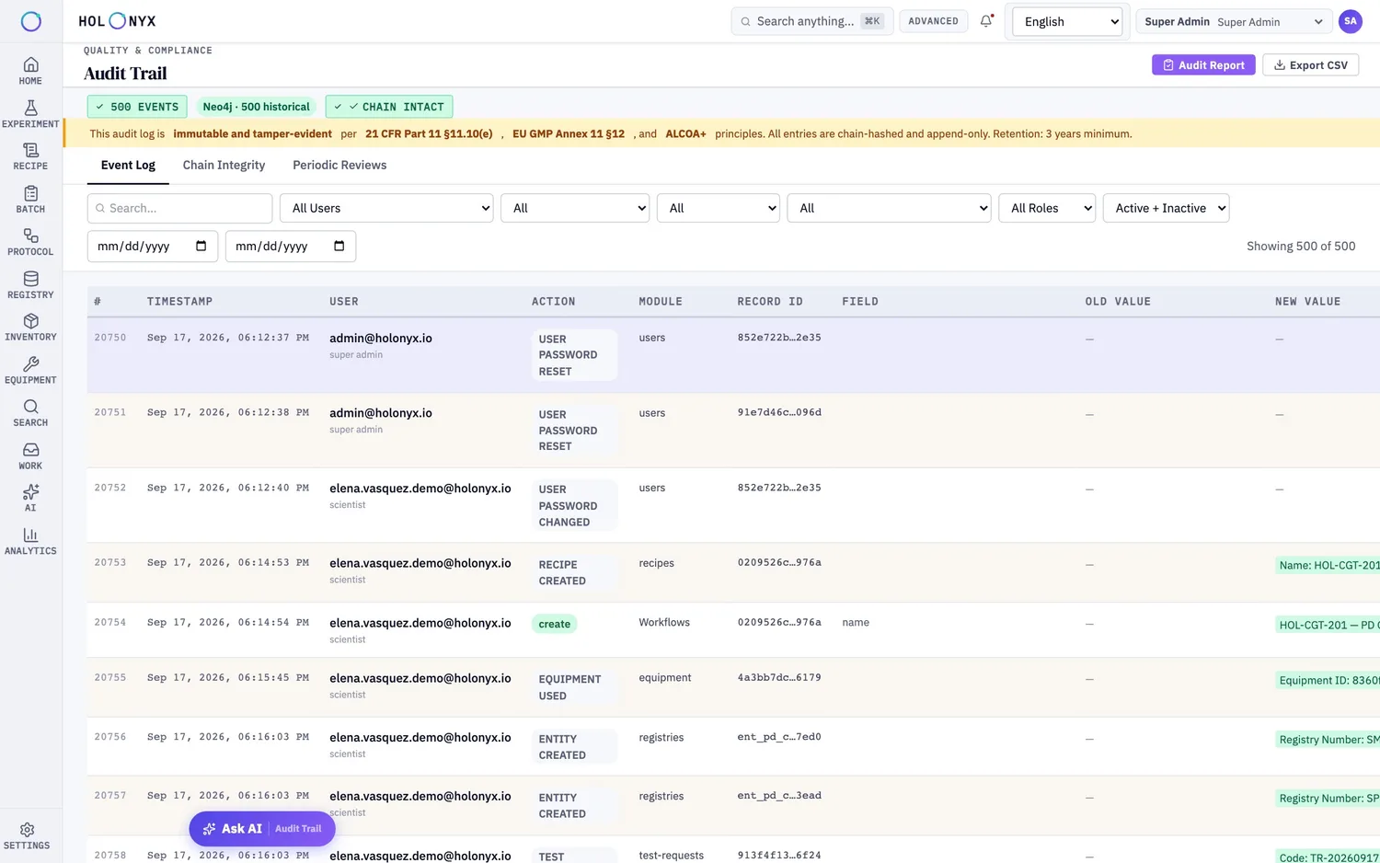
Task: Focus Search anything global field
Action: pyautogui.click(x=811, y=21)
